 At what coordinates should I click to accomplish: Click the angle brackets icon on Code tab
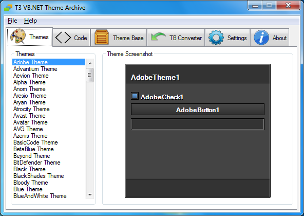[63, 38]
